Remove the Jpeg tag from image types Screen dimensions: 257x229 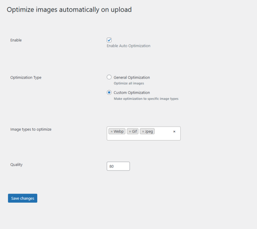(143, 132)
